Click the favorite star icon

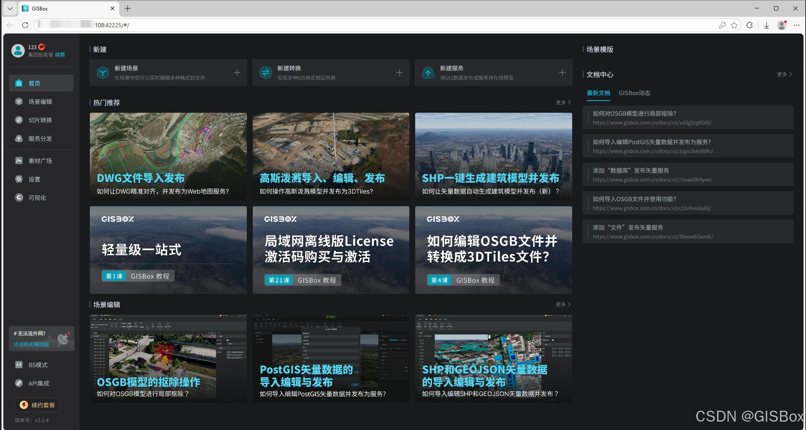click(x=734, y=25)
